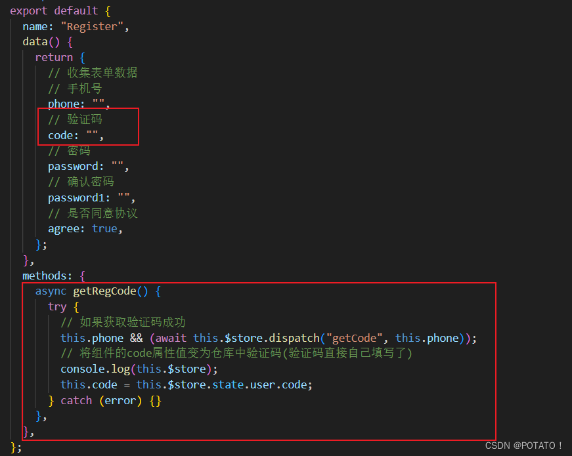
Task: Click the 'code: "",' property line
Action: (76, 135)
